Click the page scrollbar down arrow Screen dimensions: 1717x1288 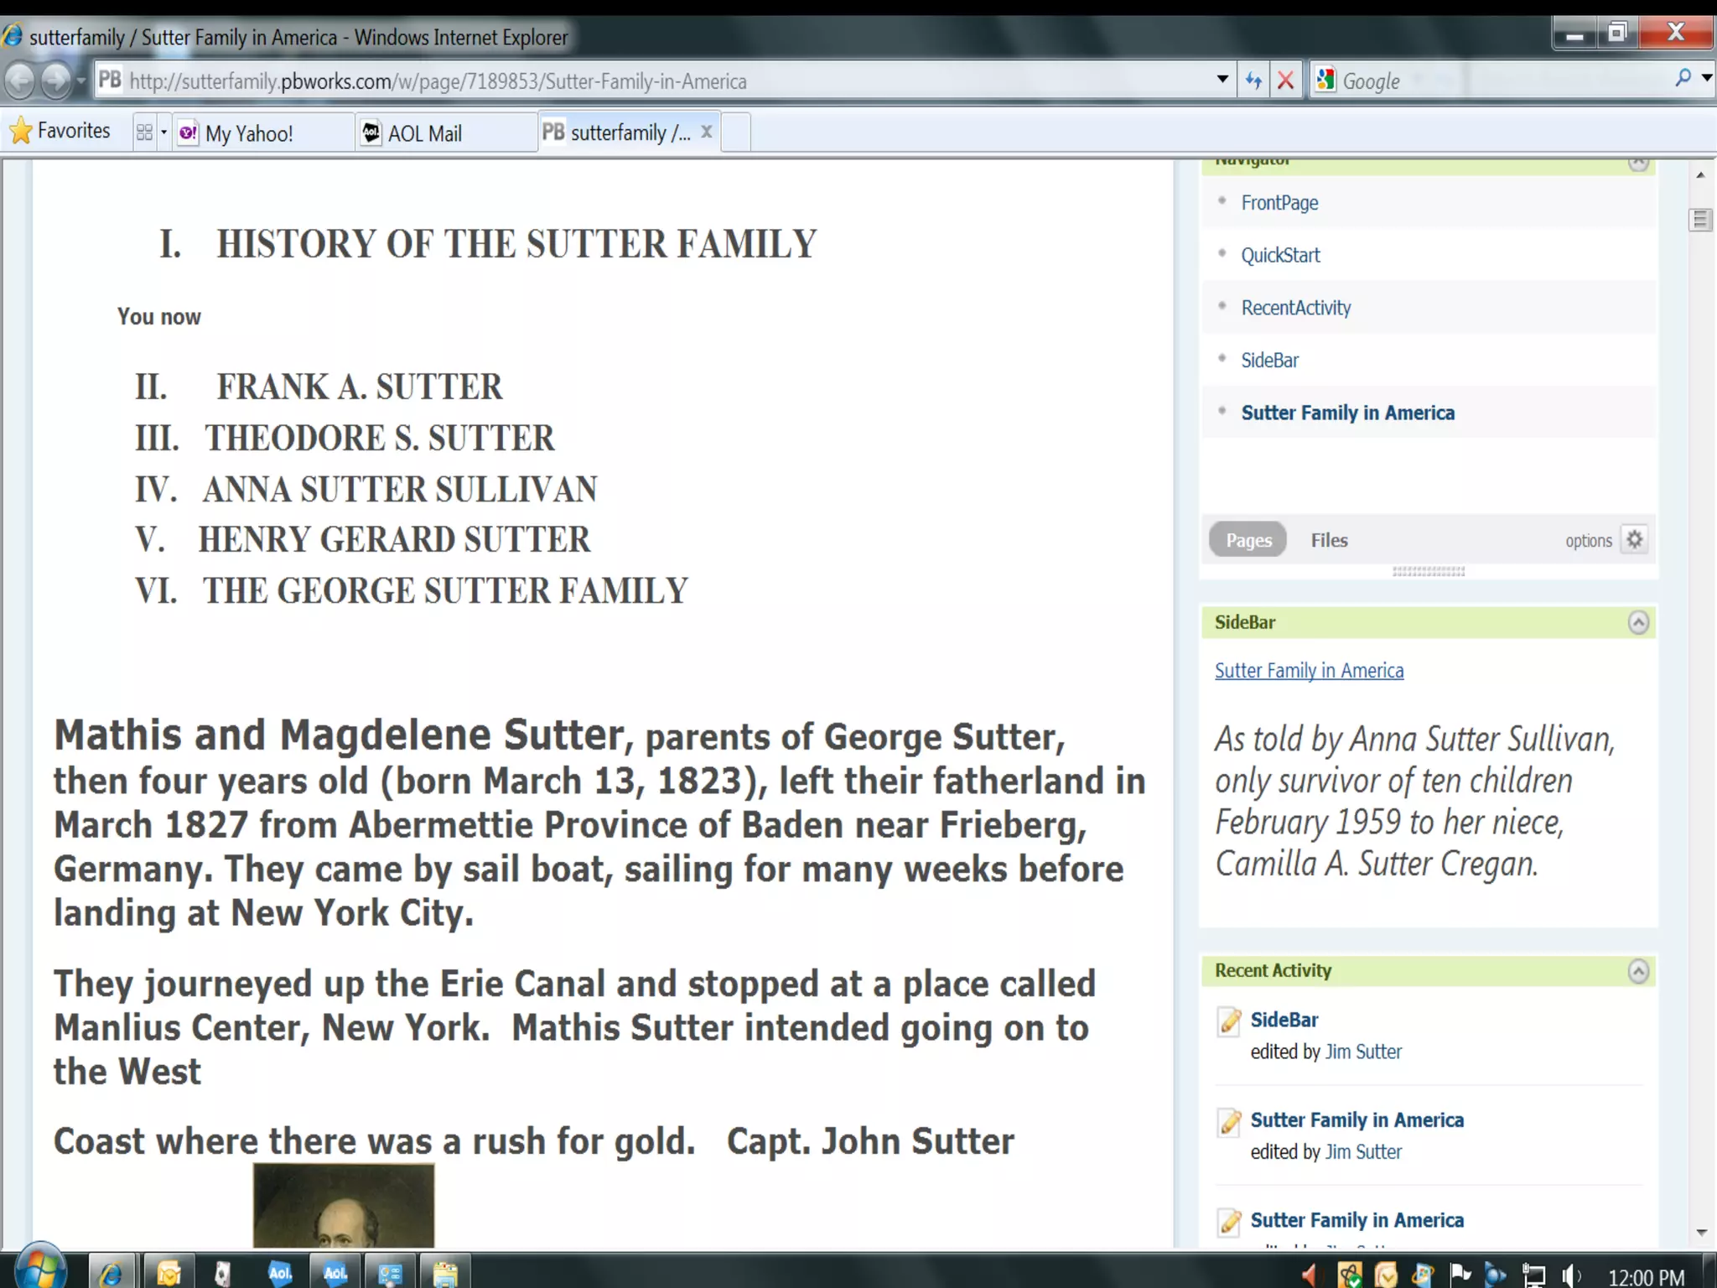(1701, 1232)
